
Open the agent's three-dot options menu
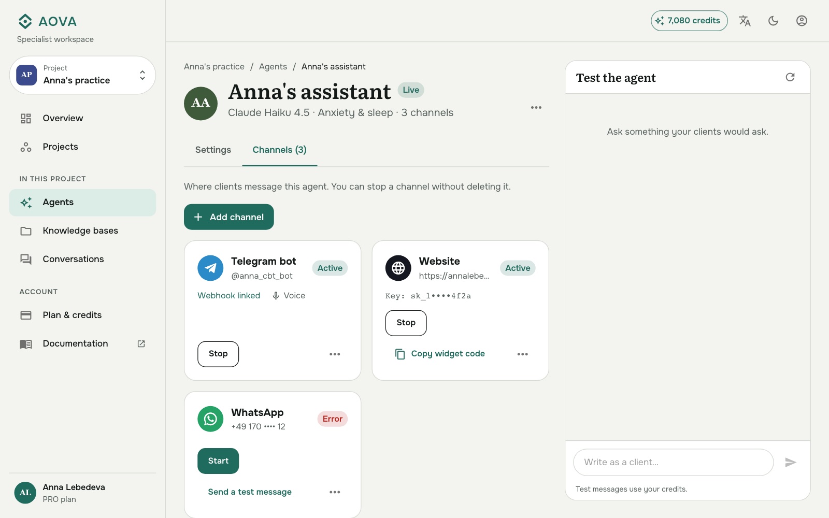click(x=536, y=107)
